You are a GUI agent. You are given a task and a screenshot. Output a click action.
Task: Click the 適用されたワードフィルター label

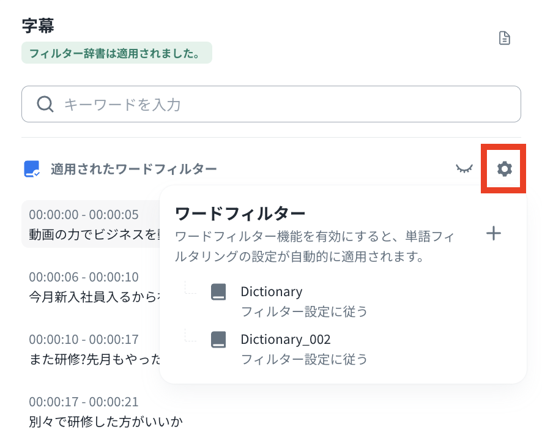[x=133, y=169]
